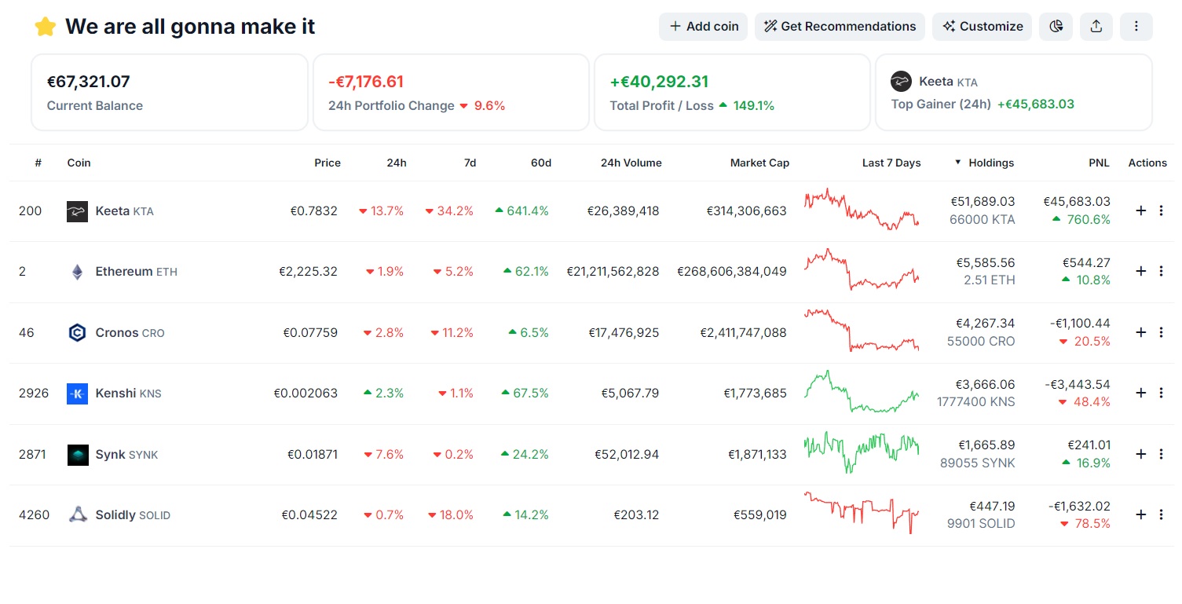Screen dimensions: 1182x604
Task: Click Ethereum price €2,225.32
Action: (308, 271)
